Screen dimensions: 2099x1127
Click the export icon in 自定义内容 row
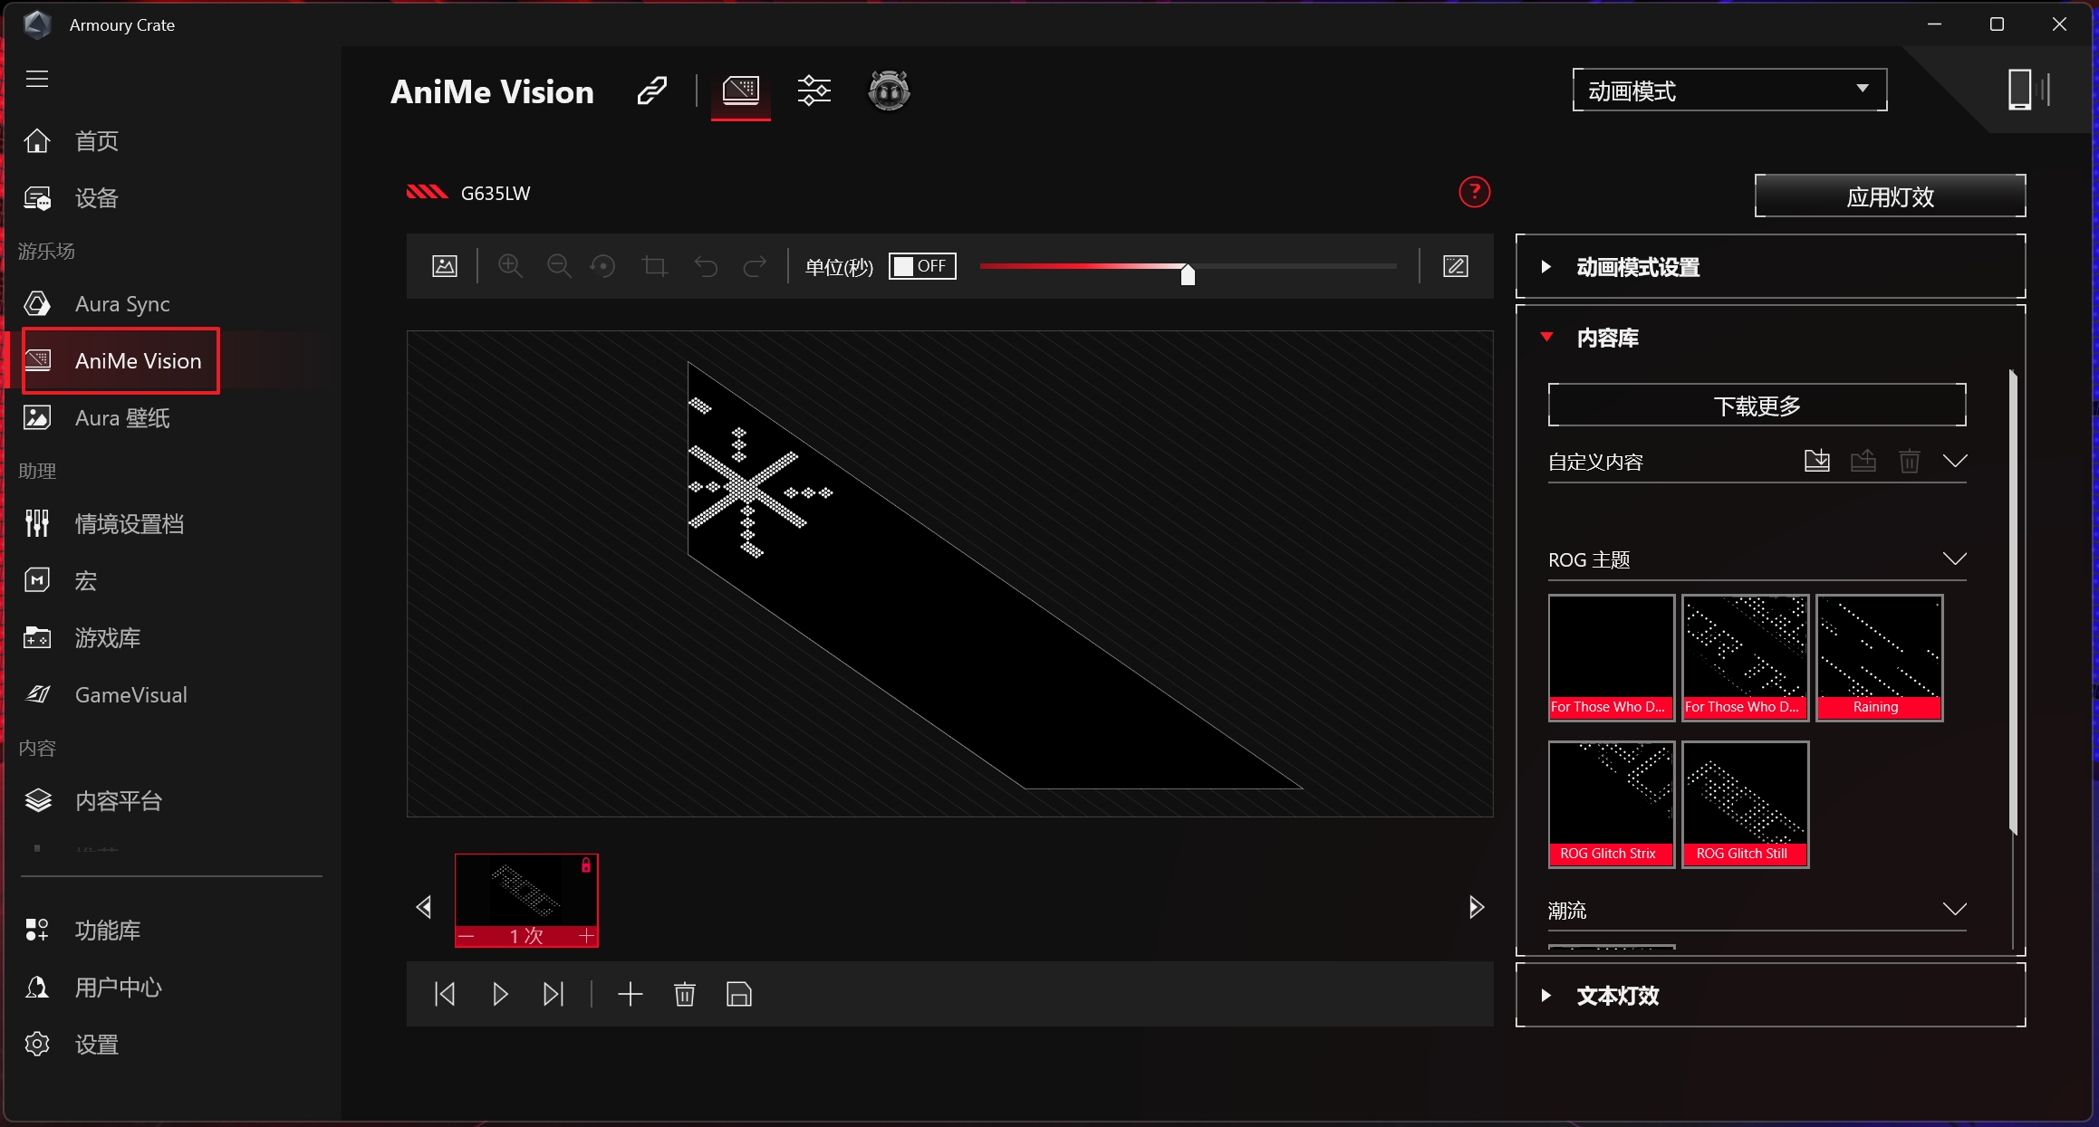pyautogui.click(x=1863, y=461)
